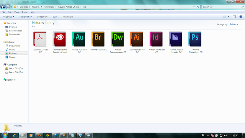Screen dimensions: 245x138
Task: Refresh the folder with the refresh button
Action: click(x=198, y=7)
